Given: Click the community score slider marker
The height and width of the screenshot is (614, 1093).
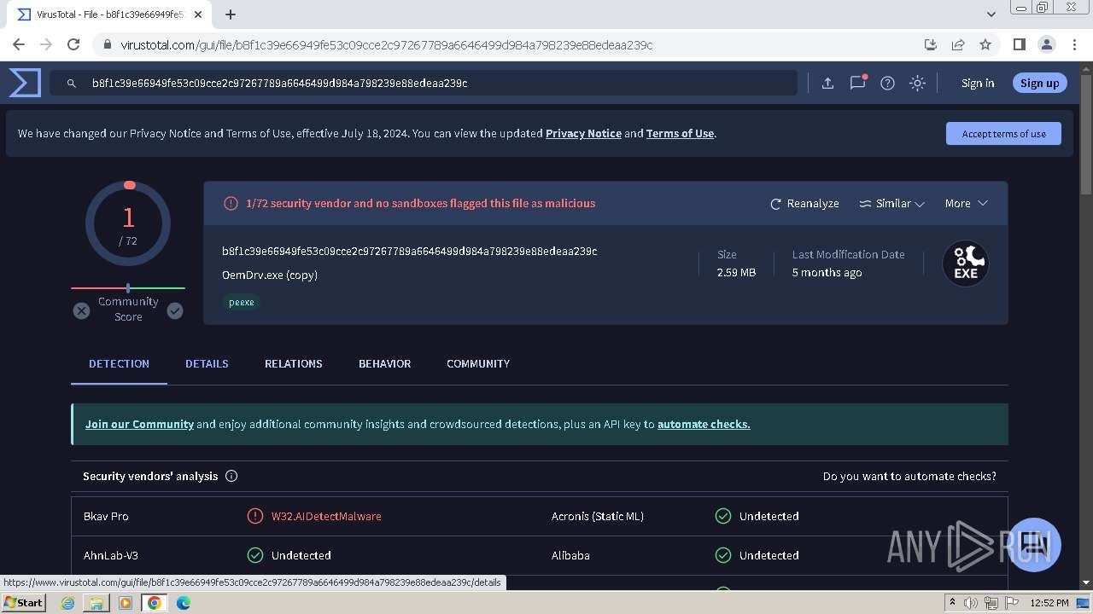Looking at the screenshot, I should coord(128,288).
